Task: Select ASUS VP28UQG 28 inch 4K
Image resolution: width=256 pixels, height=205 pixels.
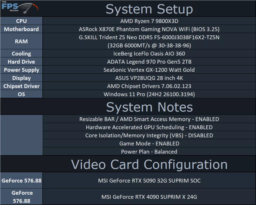Action: tap(149, 78)
